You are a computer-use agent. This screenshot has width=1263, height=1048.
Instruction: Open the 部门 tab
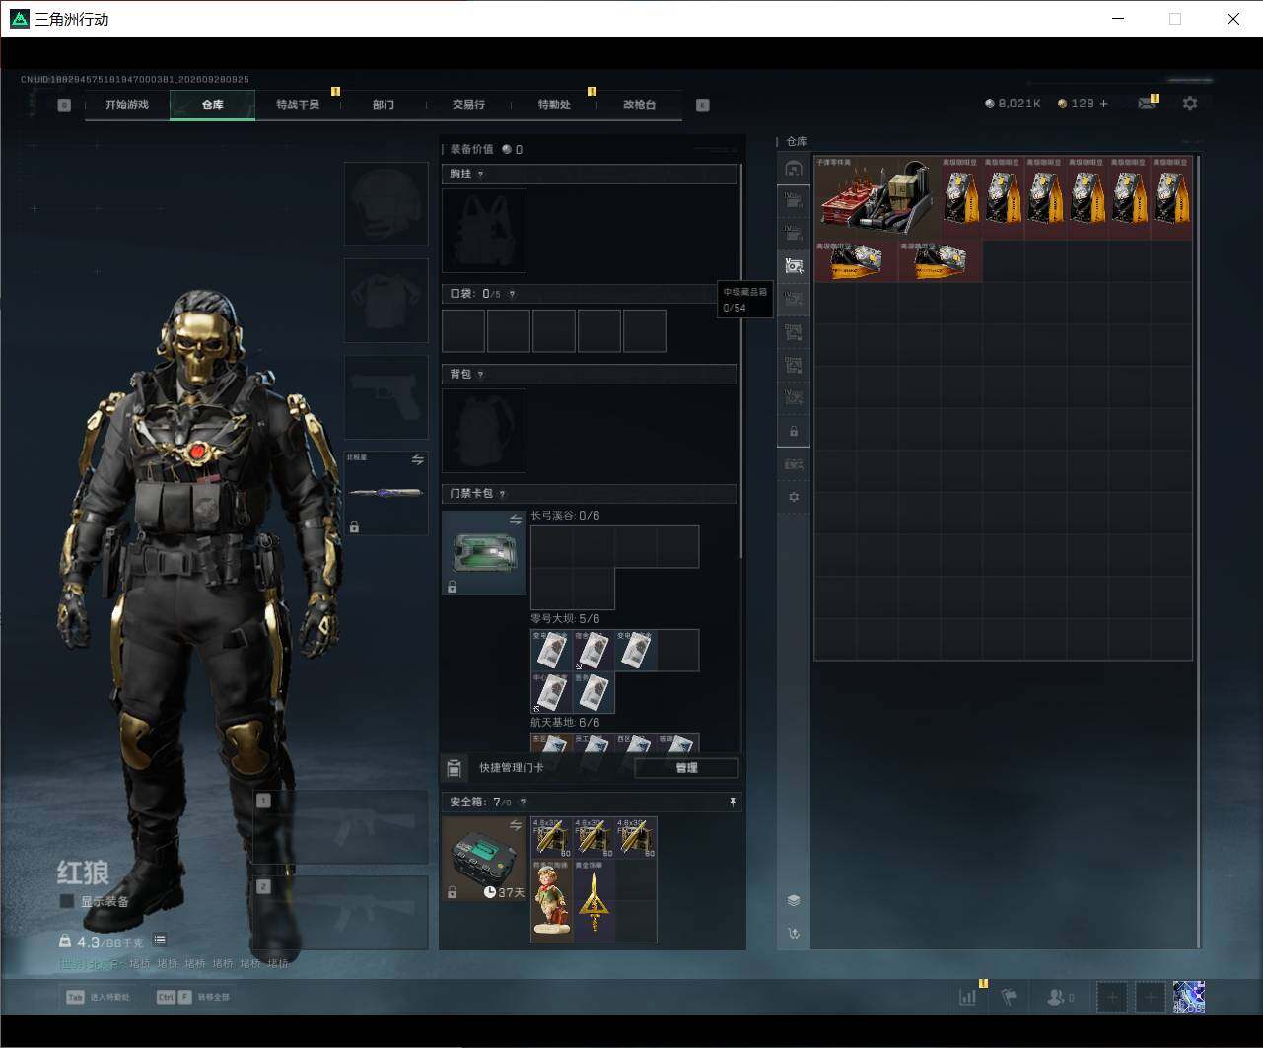click(x=384, y=105)
